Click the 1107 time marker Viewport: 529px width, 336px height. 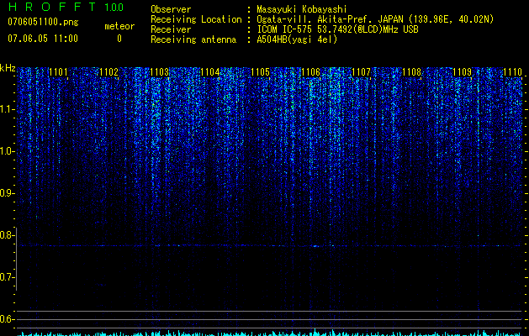click(x=362, y=71)
